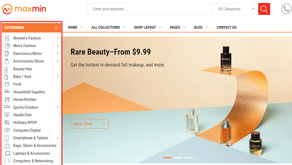Expand the Sports/Outdoor submenu chevron

[x=58, y=107]
